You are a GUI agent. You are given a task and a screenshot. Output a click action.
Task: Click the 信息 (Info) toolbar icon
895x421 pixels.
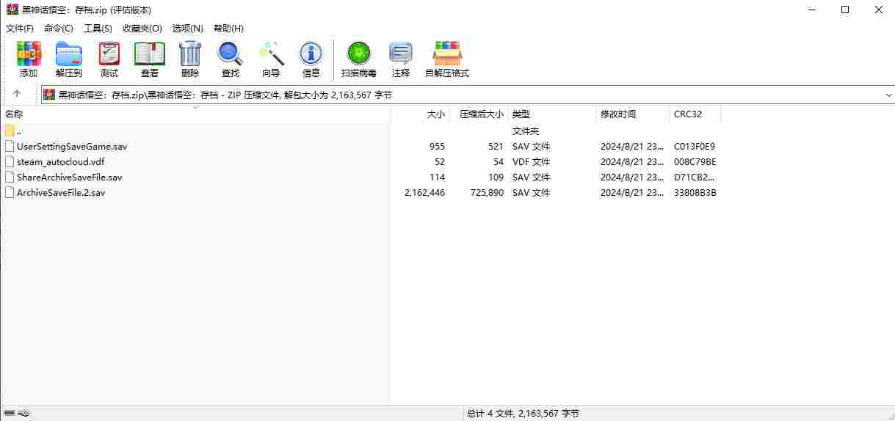311,54
